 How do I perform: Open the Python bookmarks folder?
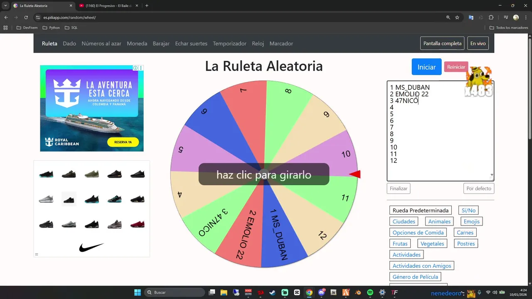[x=51, y=28]
